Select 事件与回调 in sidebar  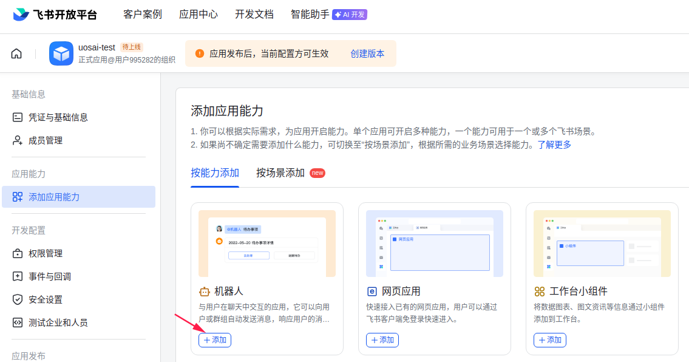pos(79,276)
